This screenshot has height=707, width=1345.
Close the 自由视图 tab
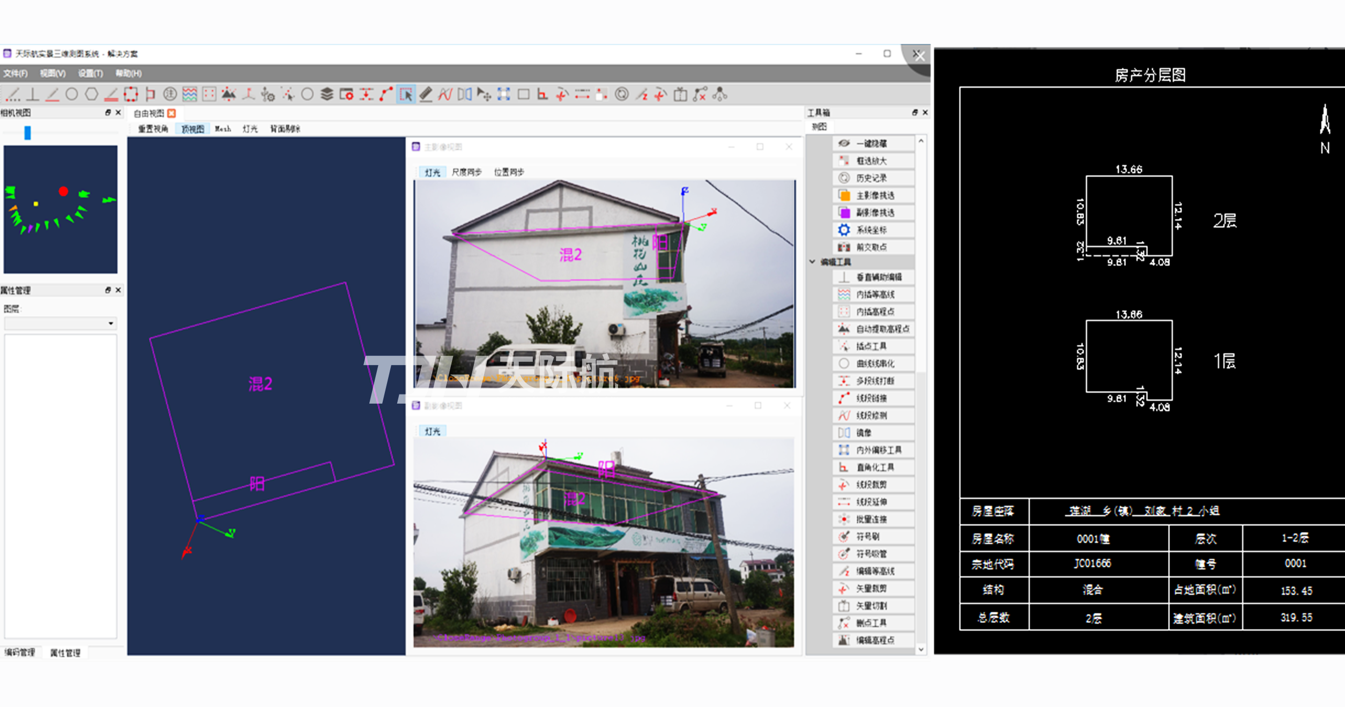[172, 113]
